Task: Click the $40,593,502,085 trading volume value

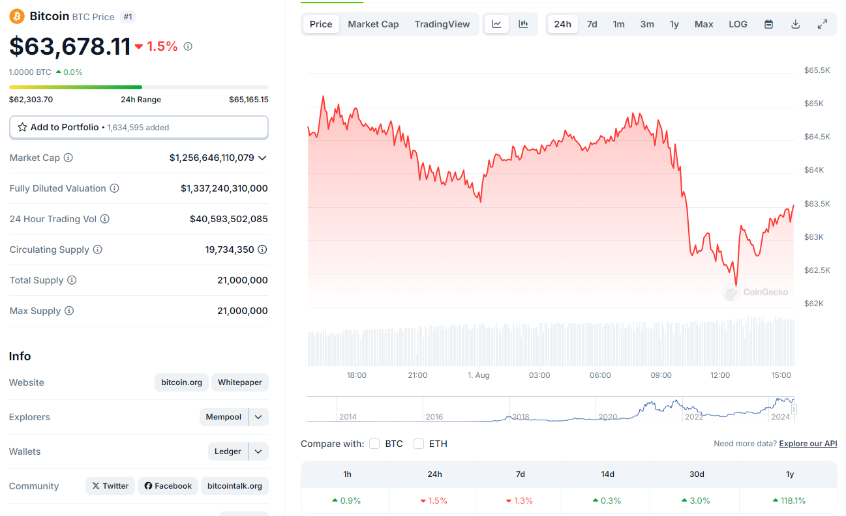Action: click(x=229, y=219)
